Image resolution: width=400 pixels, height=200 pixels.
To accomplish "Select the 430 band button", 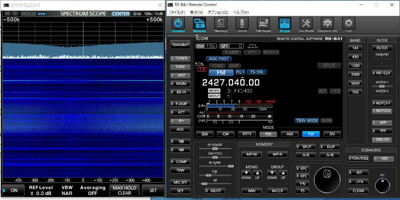I will [x=355, y=57].
